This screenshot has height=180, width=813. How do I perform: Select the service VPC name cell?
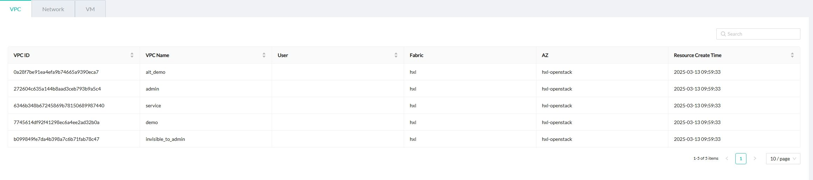coord(153,106)
